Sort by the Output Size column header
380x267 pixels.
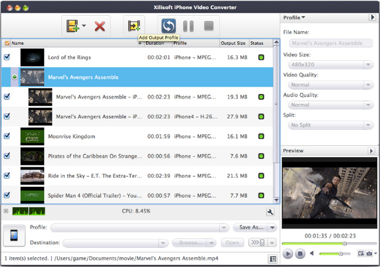[234, 43]
